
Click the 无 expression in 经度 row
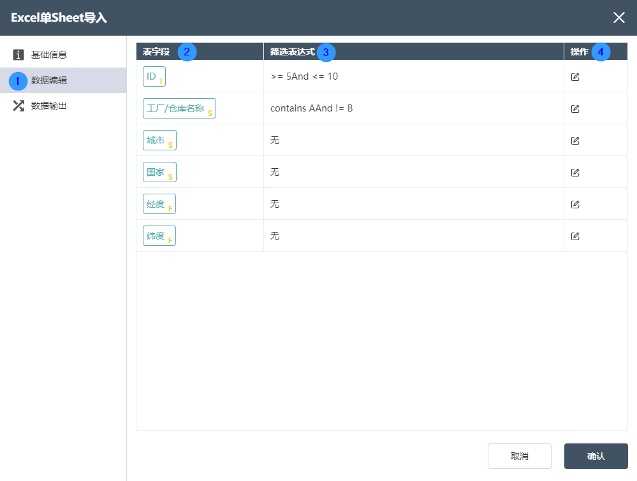pos(275,204)
